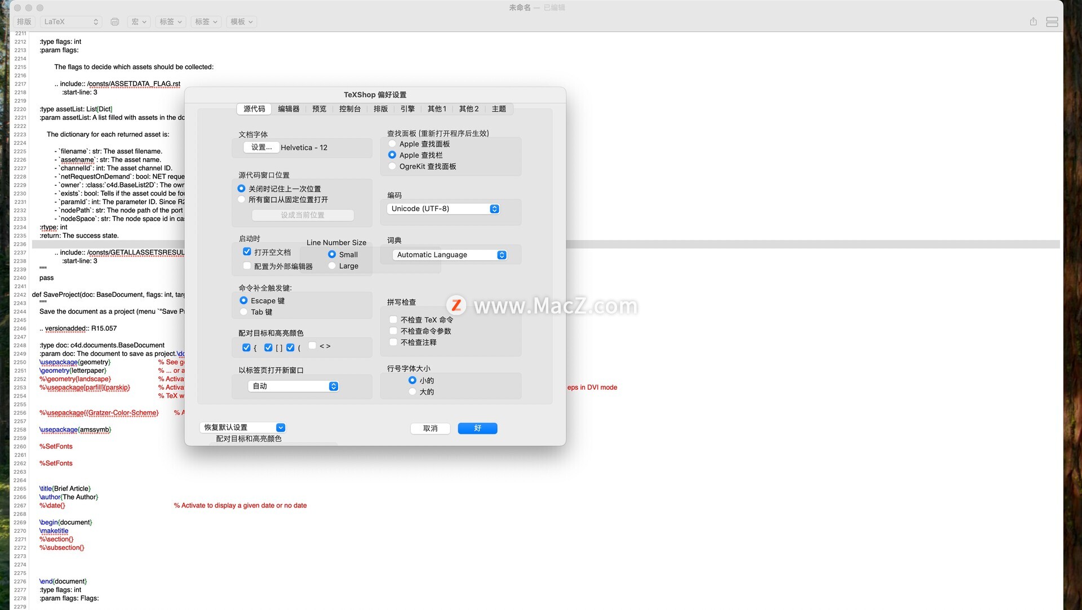
Task: Switch to the 主题 tab
Action: (x=499, y=109)
